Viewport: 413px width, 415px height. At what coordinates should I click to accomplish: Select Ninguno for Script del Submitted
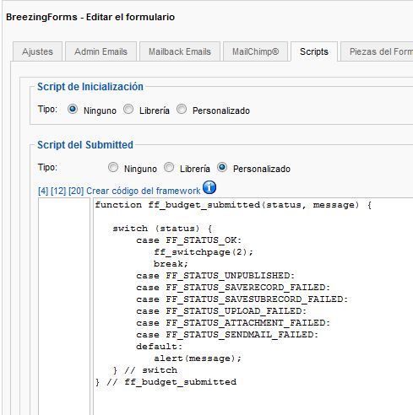[x=113, y=167]
